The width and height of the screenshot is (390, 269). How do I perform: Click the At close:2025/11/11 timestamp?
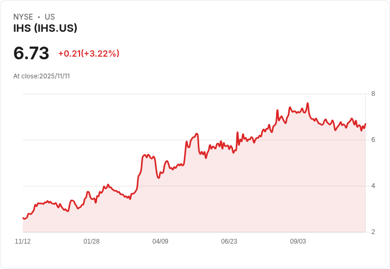point(41,76)
